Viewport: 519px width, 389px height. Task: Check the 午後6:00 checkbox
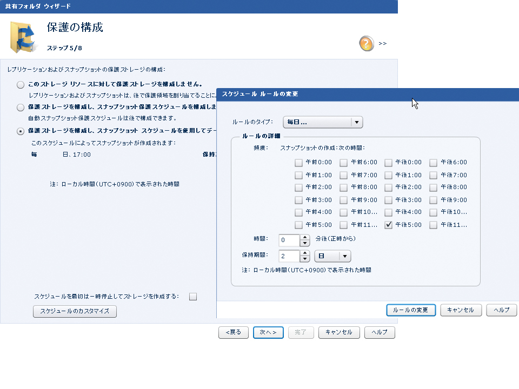point(433,163)
